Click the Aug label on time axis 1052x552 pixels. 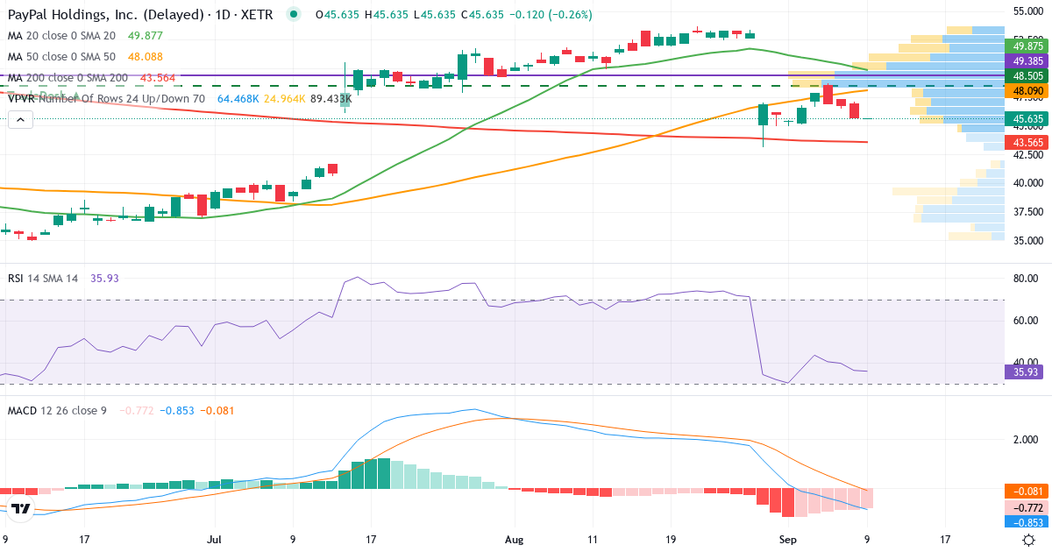514,540
